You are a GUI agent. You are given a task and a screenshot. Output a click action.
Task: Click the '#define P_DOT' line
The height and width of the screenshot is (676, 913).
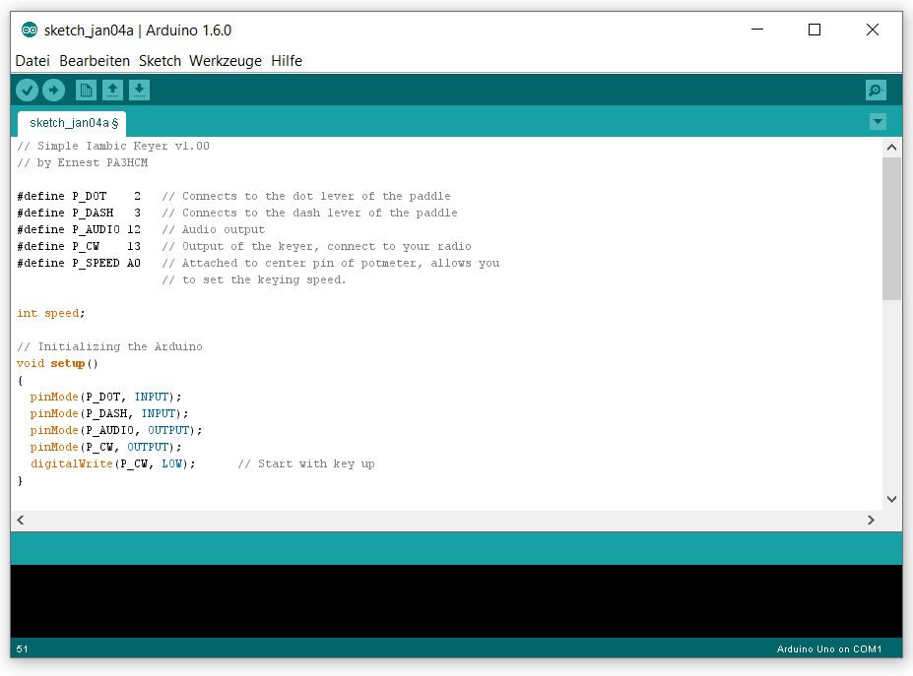(x=233, y=196)
